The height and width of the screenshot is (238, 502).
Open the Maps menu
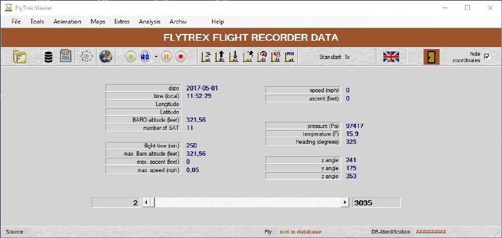pos(98,22)
